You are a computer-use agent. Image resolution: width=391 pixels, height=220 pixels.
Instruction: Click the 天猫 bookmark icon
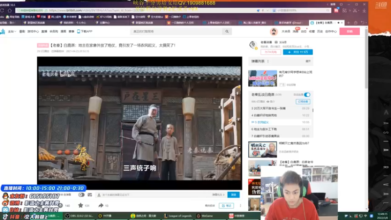click(x=41, y=17)
